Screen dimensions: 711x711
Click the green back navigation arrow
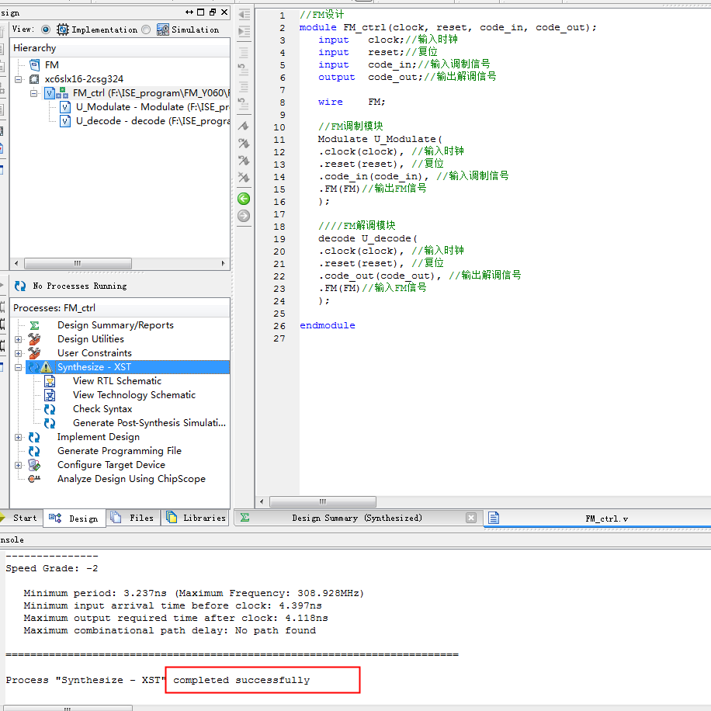point(243,199)
